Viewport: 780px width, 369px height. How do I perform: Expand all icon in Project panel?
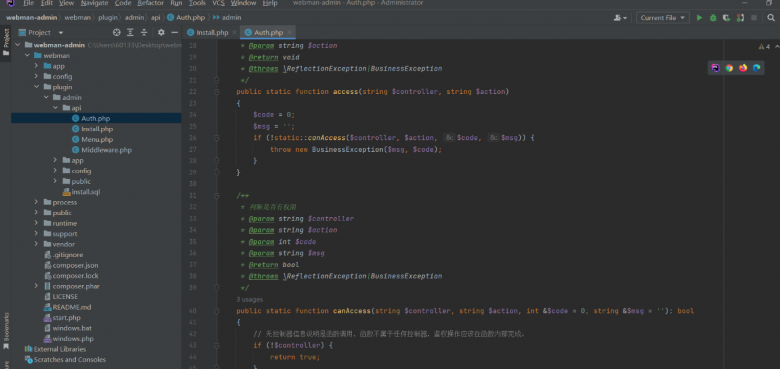click(130, 33)
